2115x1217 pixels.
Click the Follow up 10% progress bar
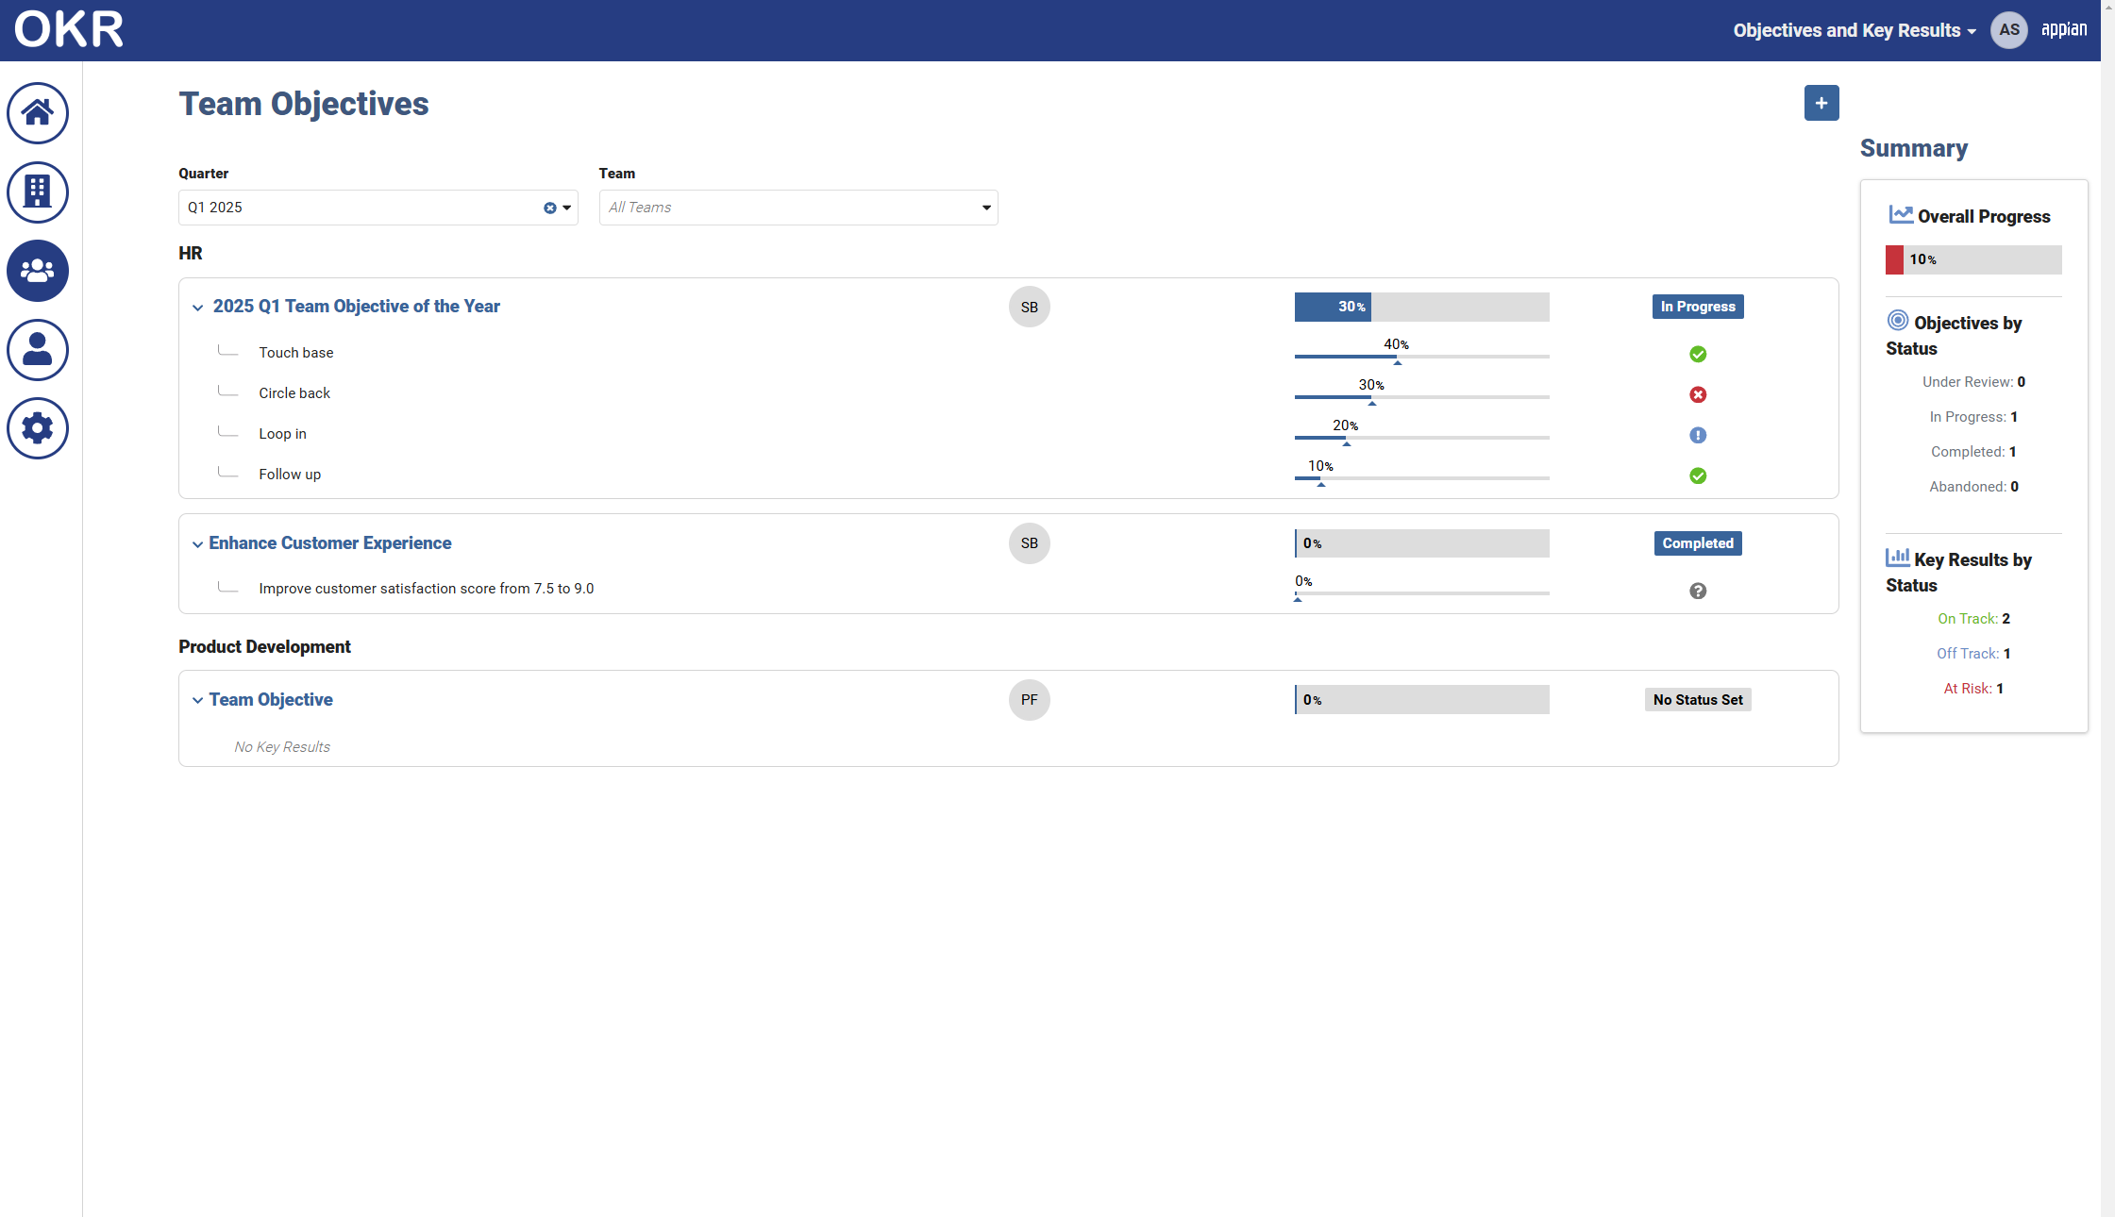point(1422,477)
